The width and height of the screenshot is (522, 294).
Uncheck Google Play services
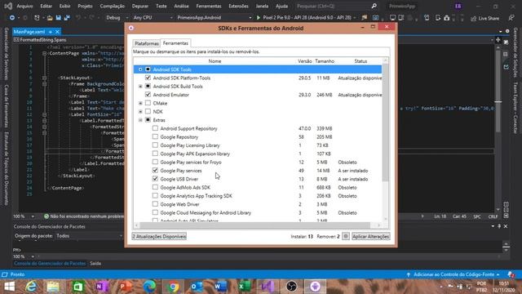pos(155,171)
